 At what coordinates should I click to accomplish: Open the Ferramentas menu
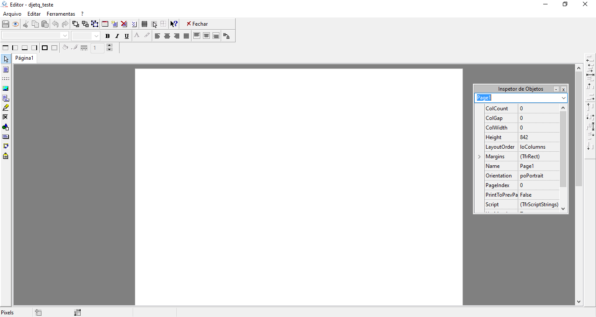pyautogui.click(x=61, y=14)
